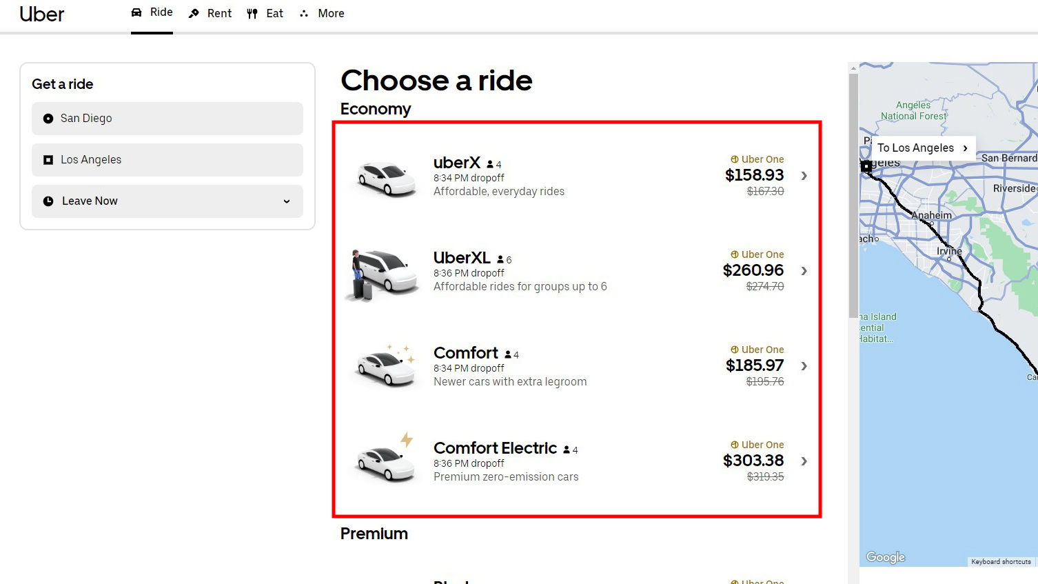Screen dimensions: 1038x584
Task: Expand the Comfort Electric ride chevron
Action: (x=804, y=461)
